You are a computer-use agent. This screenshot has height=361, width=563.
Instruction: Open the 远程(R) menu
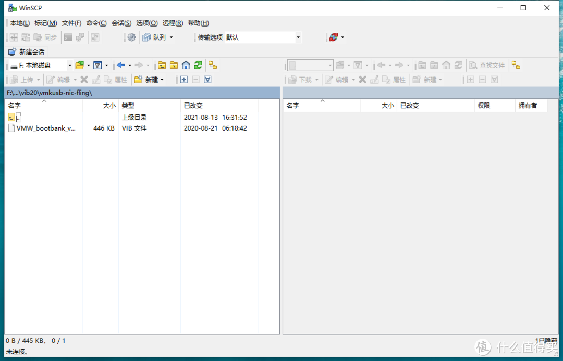pyautogui.click(x=173, y=23)
